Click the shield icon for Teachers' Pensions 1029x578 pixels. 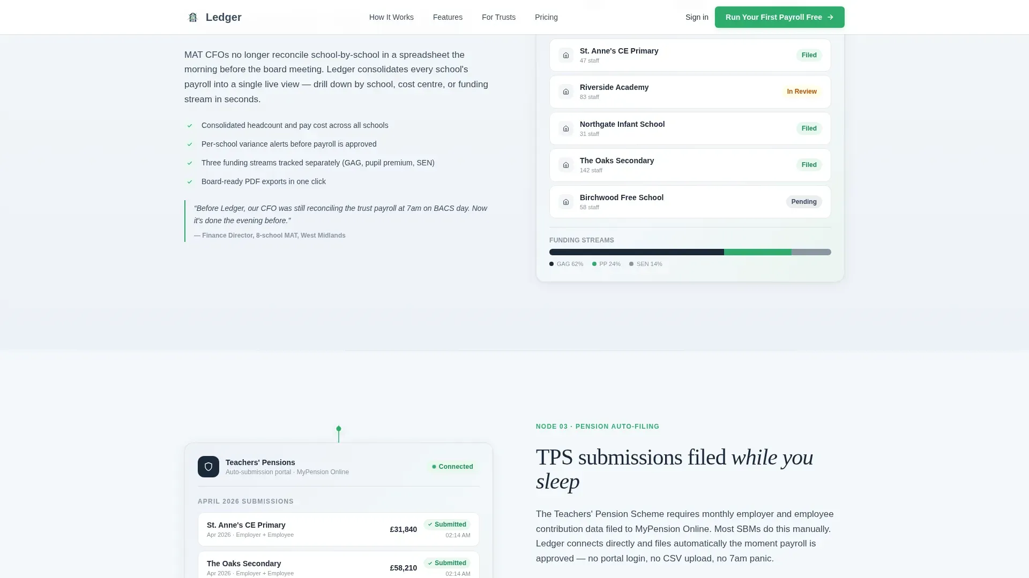point(208,467)
